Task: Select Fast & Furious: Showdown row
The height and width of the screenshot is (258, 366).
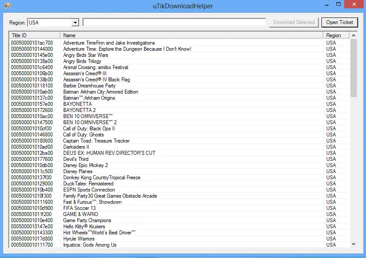Action: (x=179, y=202)
